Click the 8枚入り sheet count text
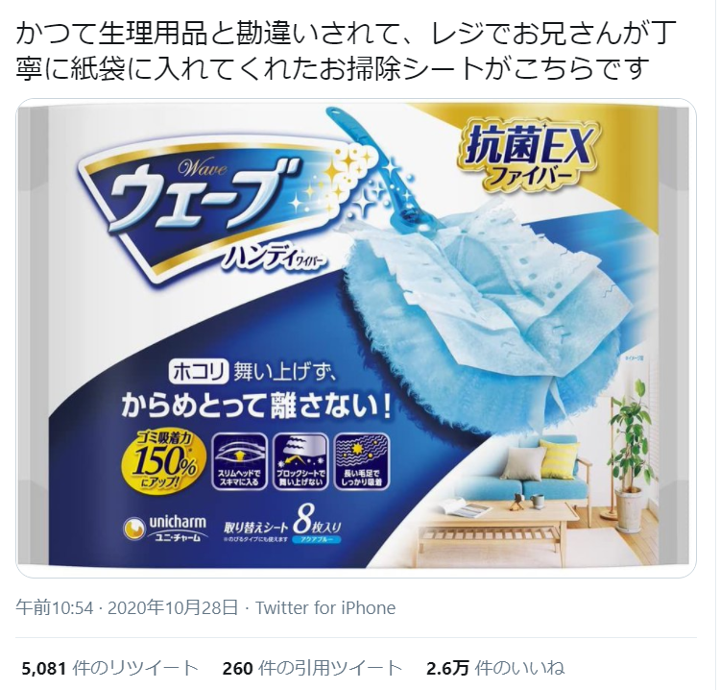This screenshot has height=690, width=720. click(318, 520)
